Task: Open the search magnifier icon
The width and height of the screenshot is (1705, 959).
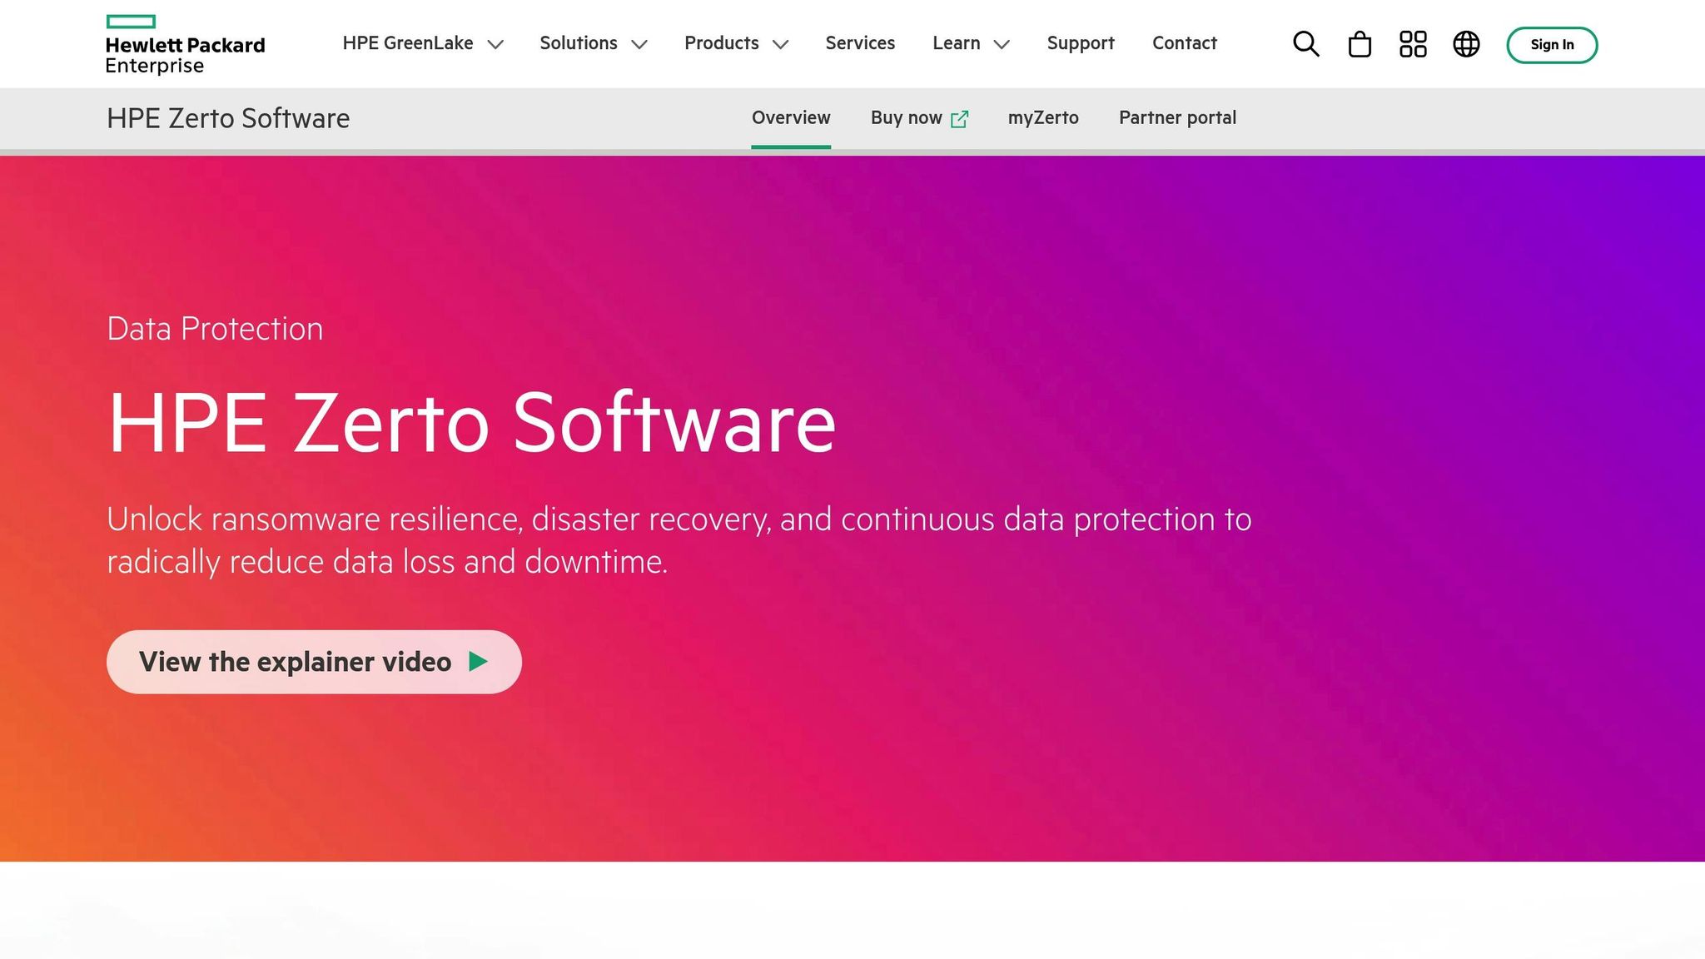Action: coord(1305,44)
